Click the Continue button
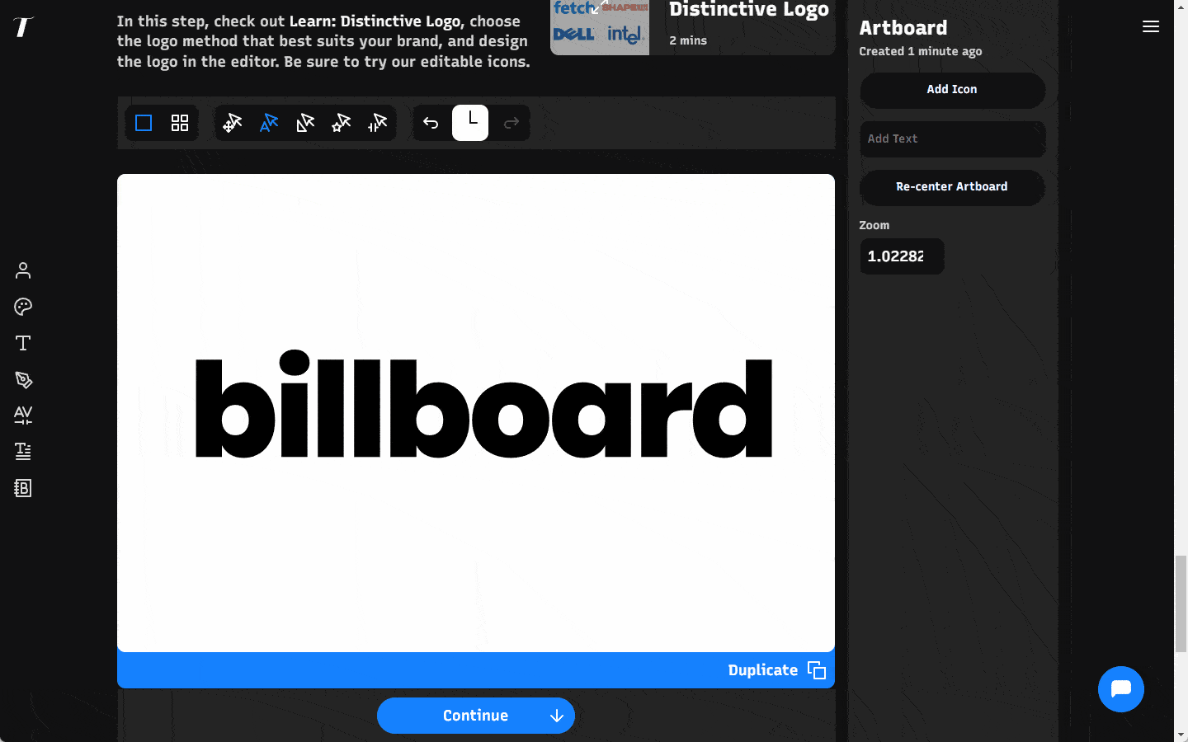 (x=476, y=716)
